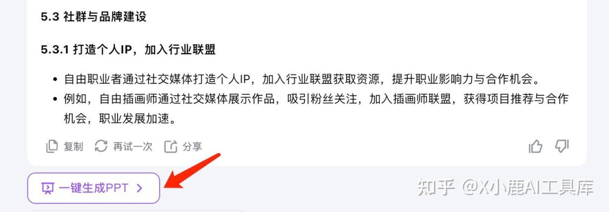Click the red arrow annotation
The height and width of the screenshot is (212, 609).
[x=192, y=170]
